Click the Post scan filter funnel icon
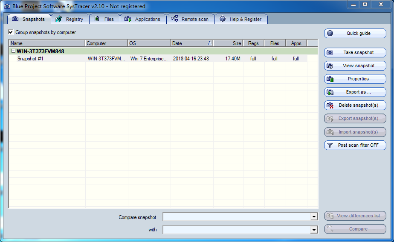The image size is (394, 242). coord(330,145)
